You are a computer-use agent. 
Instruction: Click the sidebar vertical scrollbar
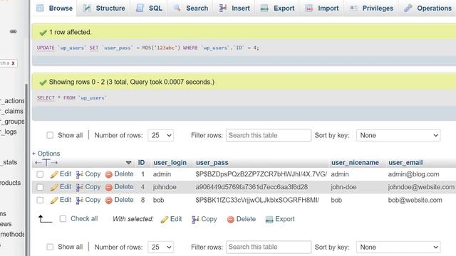[x=26, y=170]
